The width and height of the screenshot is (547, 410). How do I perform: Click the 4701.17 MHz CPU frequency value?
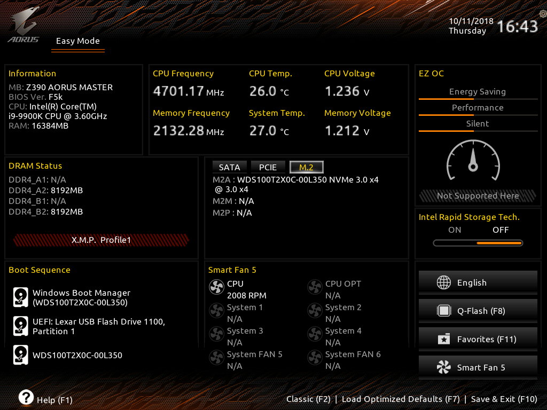189,91
